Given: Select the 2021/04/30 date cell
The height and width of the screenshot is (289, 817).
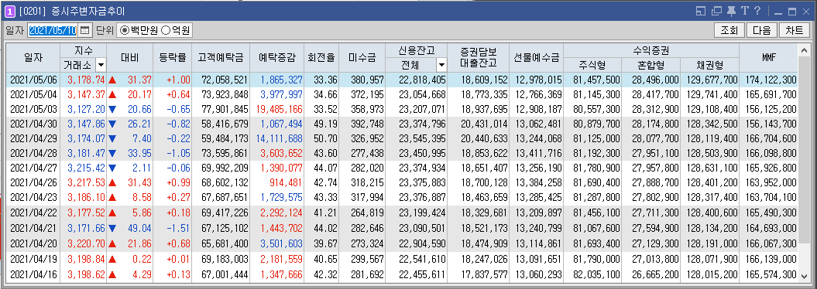Looking at the screenshot, I should (x=33, y=124).
